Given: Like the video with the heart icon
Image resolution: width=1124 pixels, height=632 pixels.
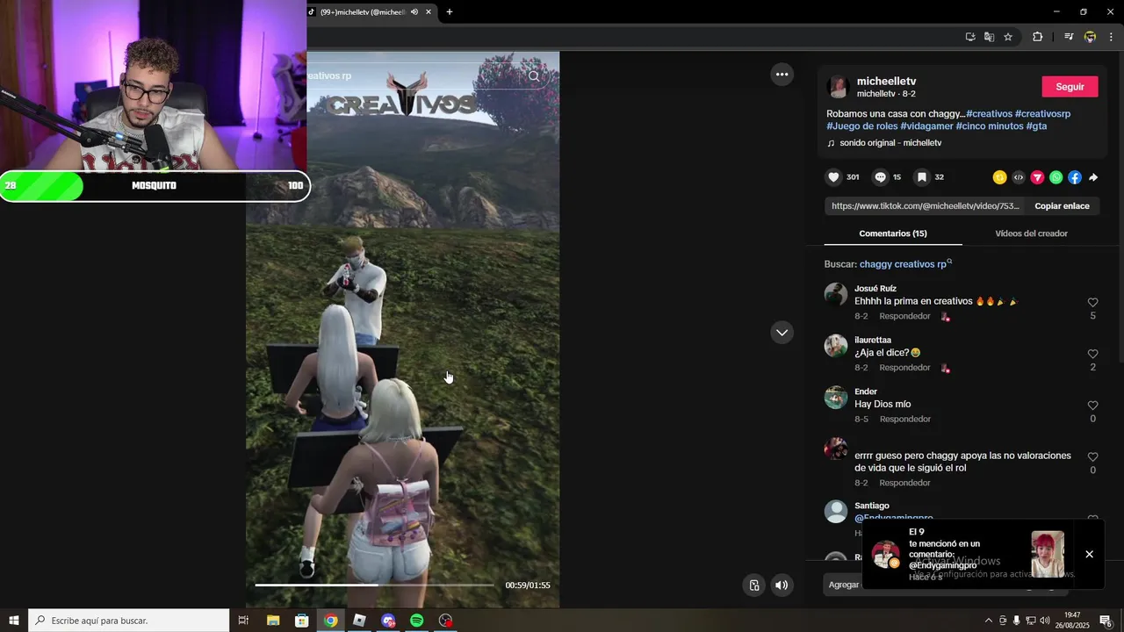Looking at the screenshot, I should [x=834, y=177].
